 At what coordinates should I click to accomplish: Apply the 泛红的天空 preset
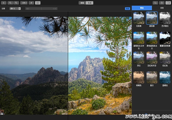coord(152,58)
